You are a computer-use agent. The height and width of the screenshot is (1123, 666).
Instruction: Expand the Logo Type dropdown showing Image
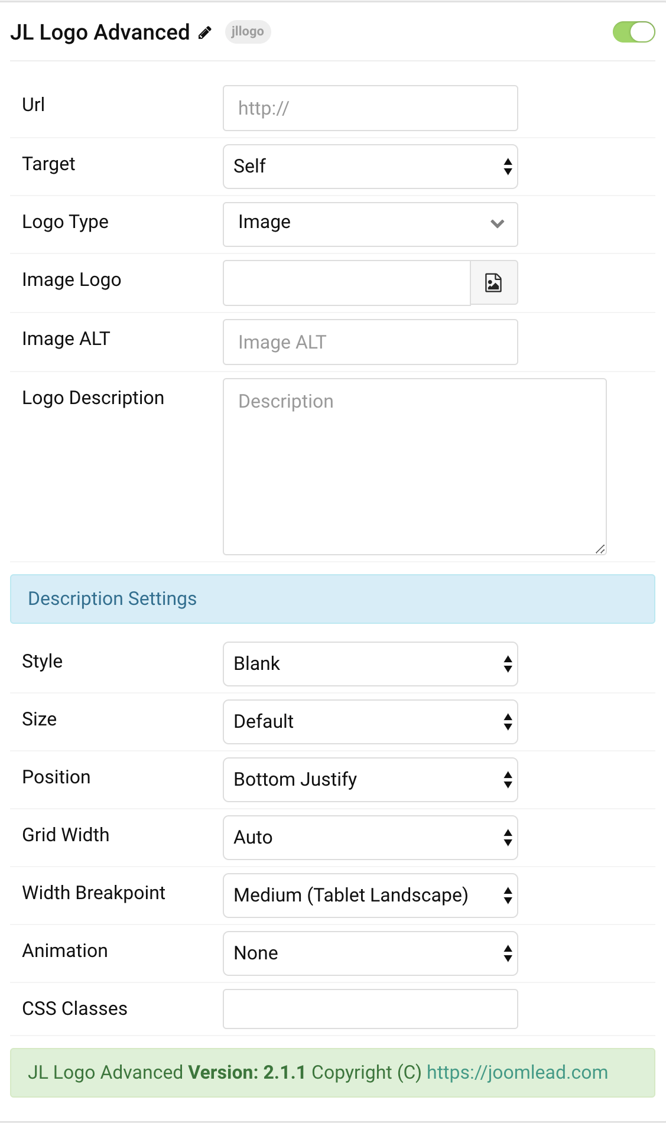(371, 224)
